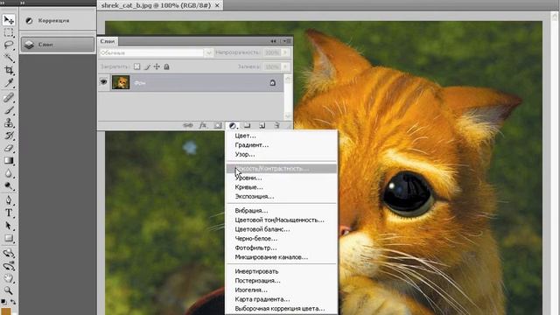The height and width of the screenshot is (315, 560).
Task: Toggle lock position cross icon
Action: 157,66
